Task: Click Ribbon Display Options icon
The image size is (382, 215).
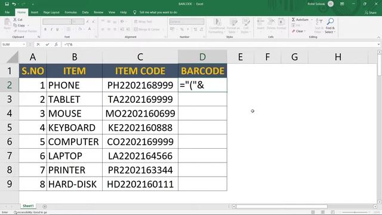Action: 342,4
